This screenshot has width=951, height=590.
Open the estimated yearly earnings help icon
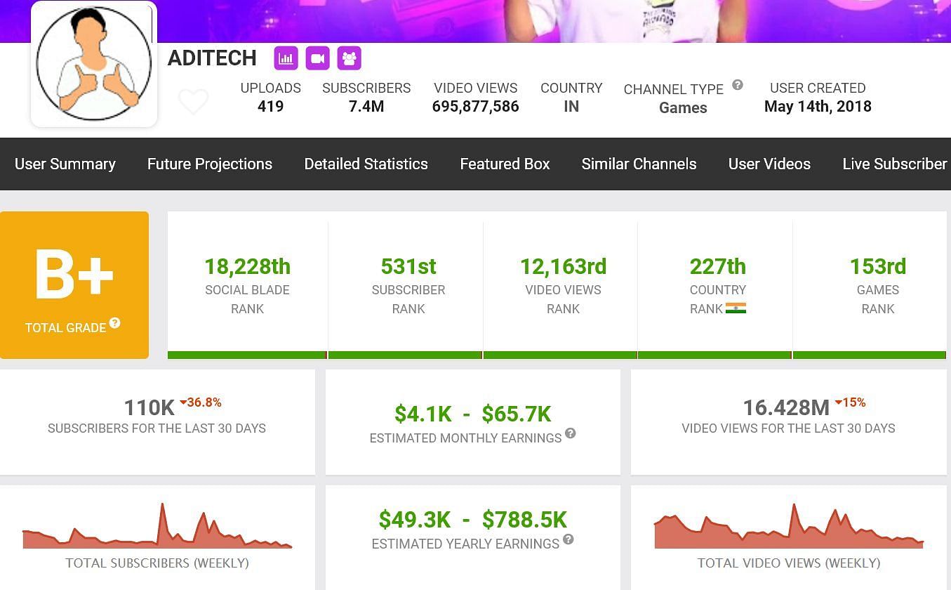click(x=568, y=539)
